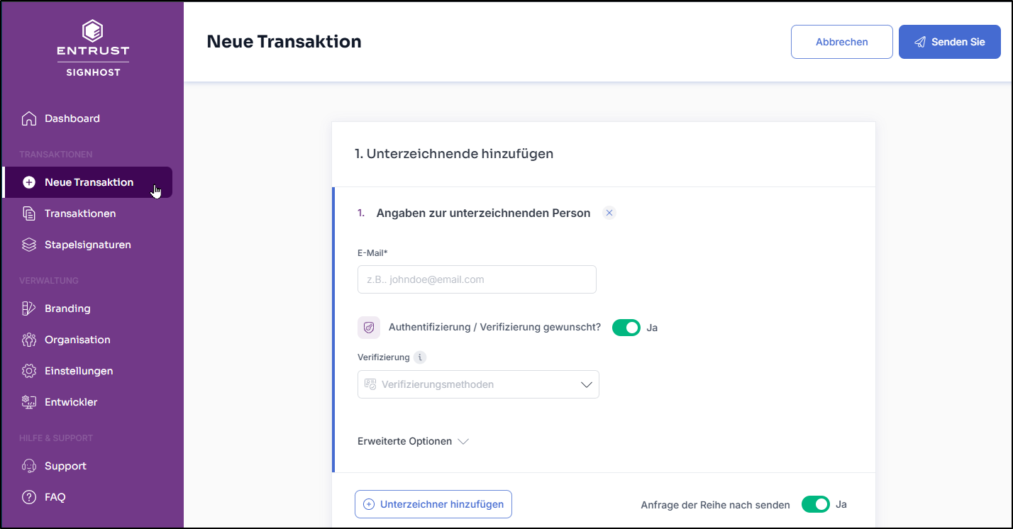Open Dashboard via the house icon
The width and height of the screenshot is (1013, 529).
(x=29, y=118)
